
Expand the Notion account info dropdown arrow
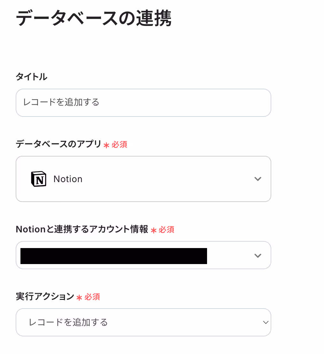point(258,255)
